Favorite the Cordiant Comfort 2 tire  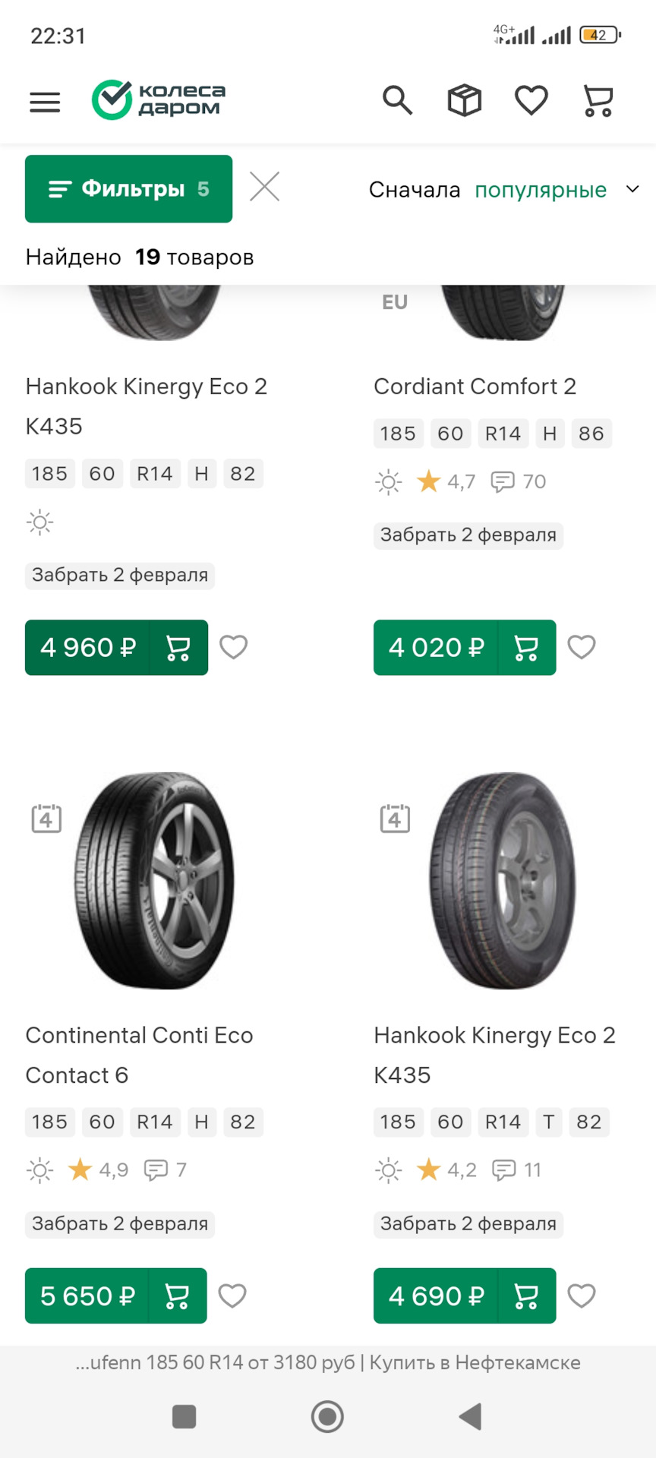coord(582,647)
